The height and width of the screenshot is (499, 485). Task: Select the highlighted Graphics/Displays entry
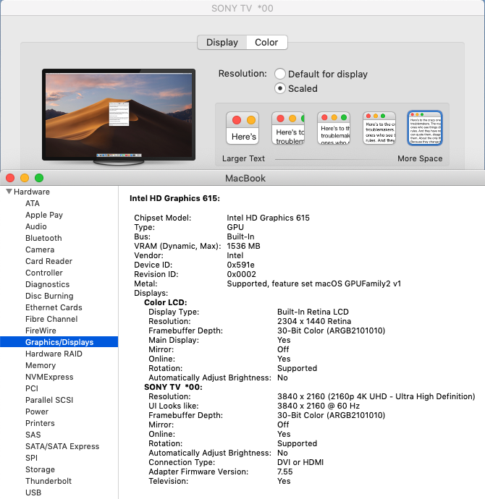(59, 342)
